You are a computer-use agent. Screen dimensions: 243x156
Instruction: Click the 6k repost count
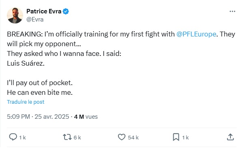[77, 137]
